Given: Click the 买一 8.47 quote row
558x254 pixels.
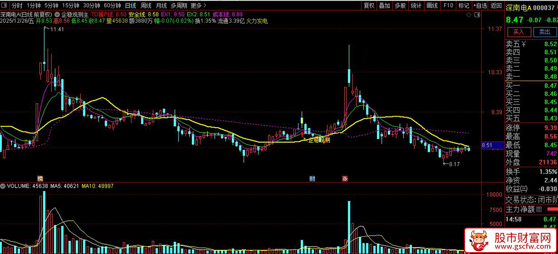Looking at the screenshot, I should (x=531, y=85).
